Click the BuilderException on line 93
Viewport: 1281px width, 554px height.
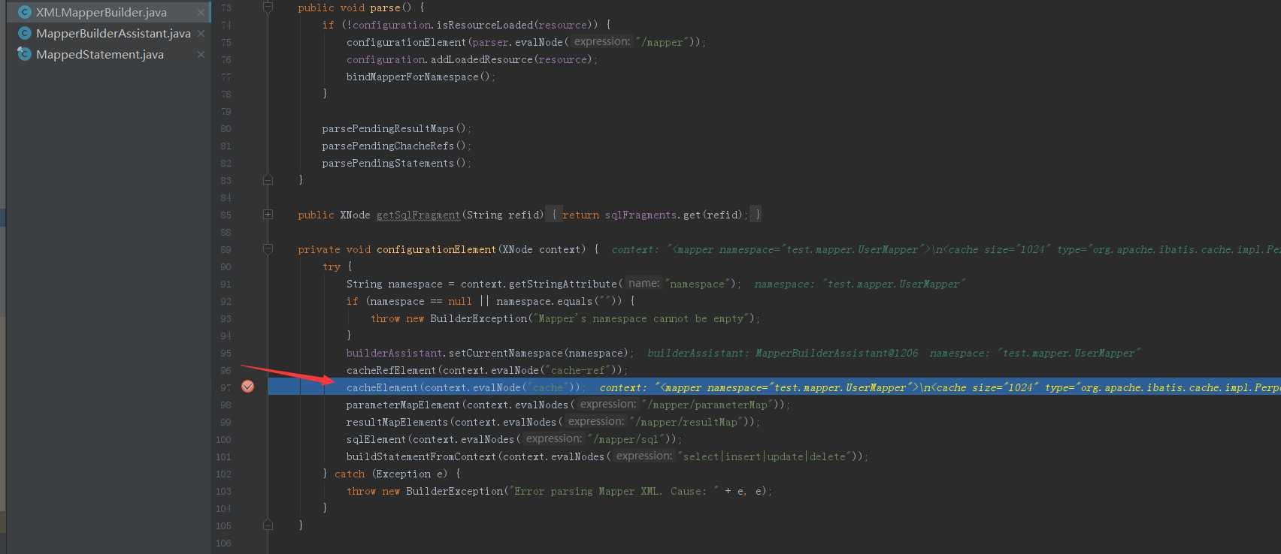(478, 318)
